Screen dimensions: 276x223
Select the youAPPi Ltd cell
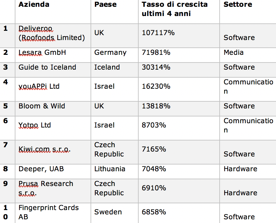click(x=39, y=87)
